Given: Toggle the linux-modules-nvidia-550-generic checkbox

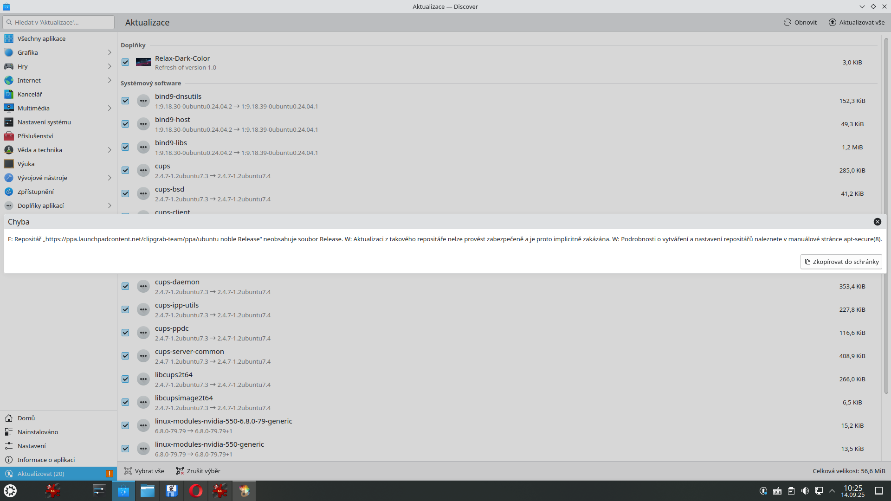Looking at the screenshot, I should (125, 449).
